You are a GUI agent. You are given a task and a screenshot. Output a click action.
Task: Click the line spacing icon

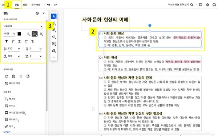click(5, 49)
